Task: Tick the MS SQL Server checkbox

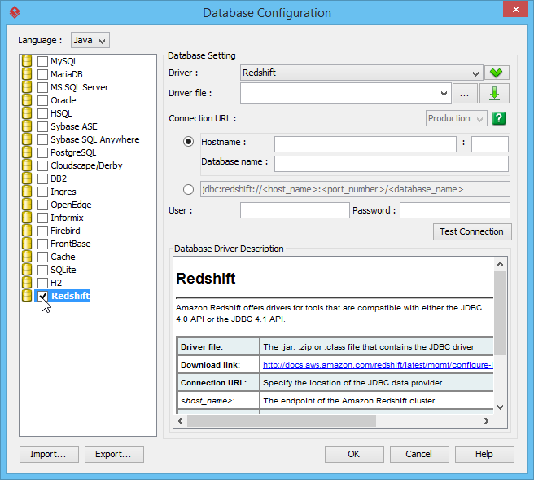Action: point(42,87)
